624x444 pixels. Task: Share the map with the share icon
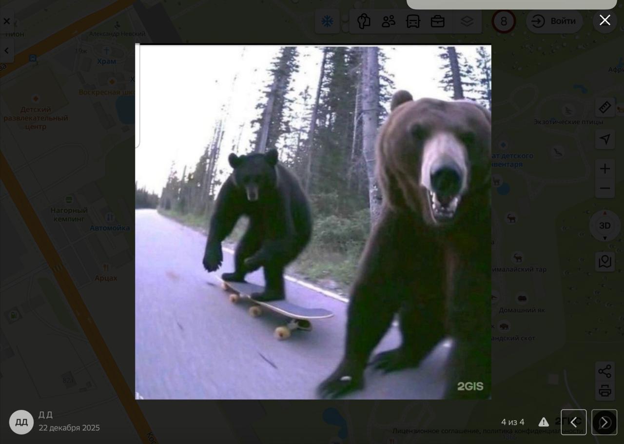605,371
